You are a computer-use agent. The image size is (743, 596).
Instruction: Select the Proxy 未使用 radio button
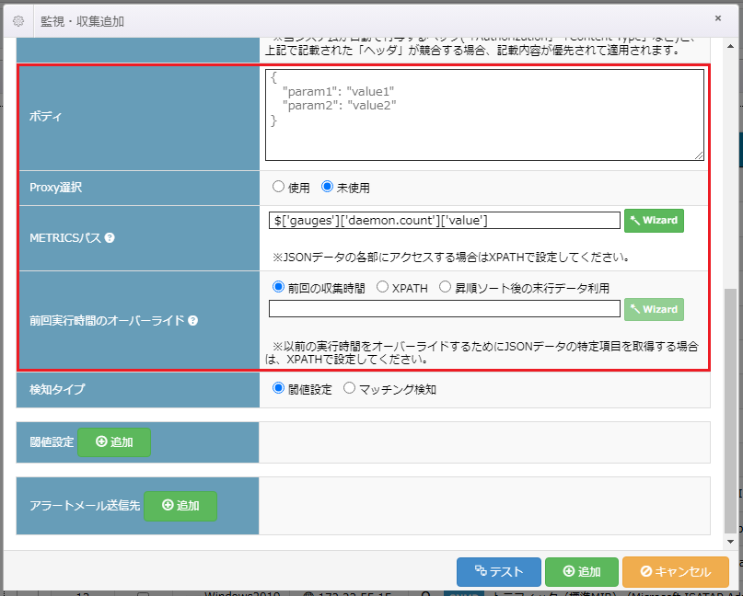click(327, 187)
